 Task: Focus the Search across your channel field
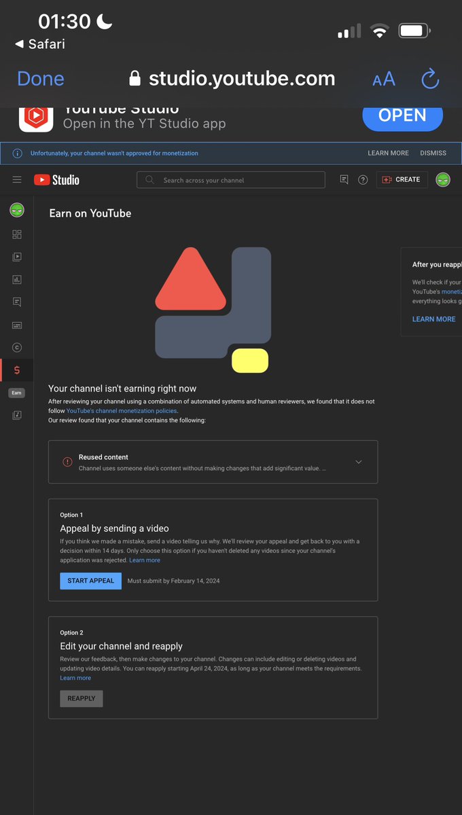[231, 180]
